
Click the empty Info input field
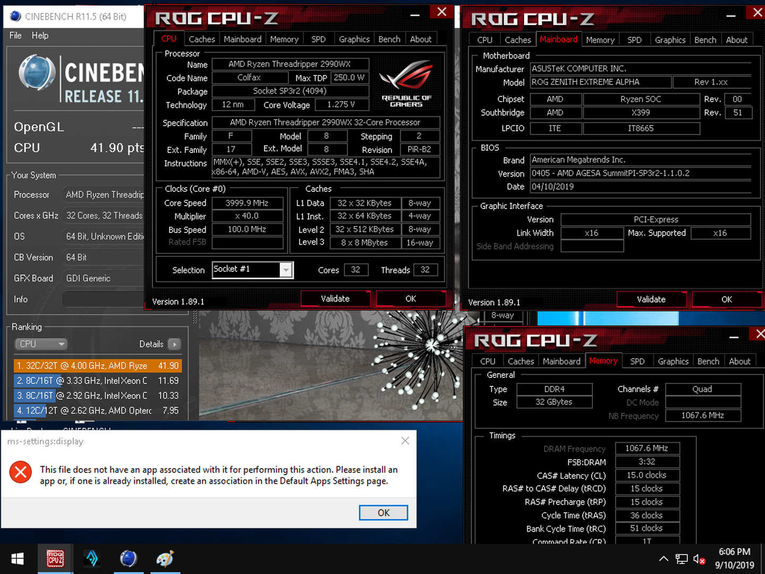pos(103,299)
